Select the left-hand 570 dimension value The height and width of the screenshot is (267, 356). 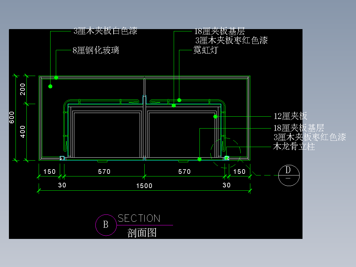point(104,172)
